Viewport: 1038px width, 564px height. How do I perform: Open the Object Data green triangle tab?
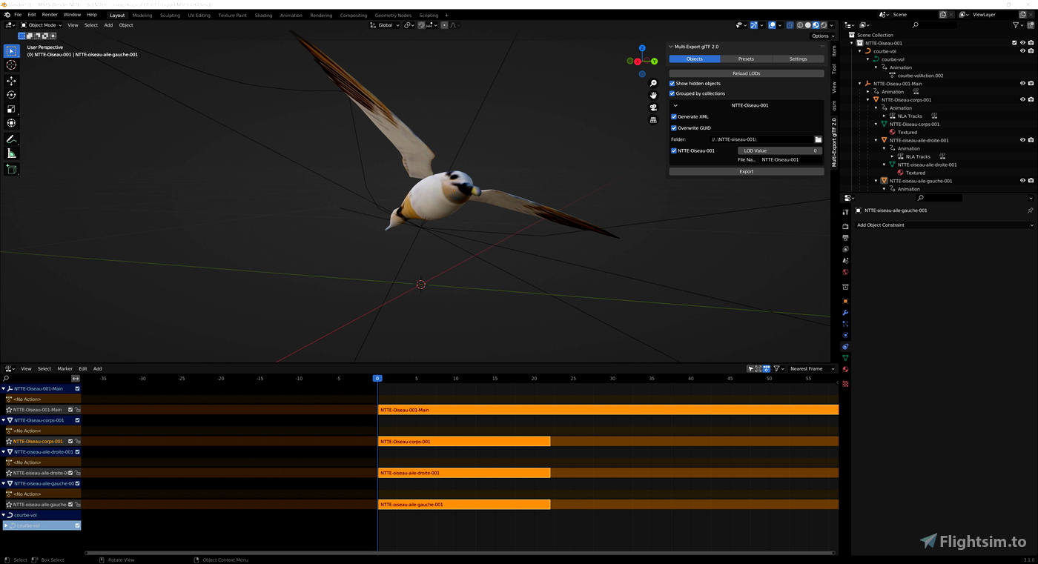845,358
